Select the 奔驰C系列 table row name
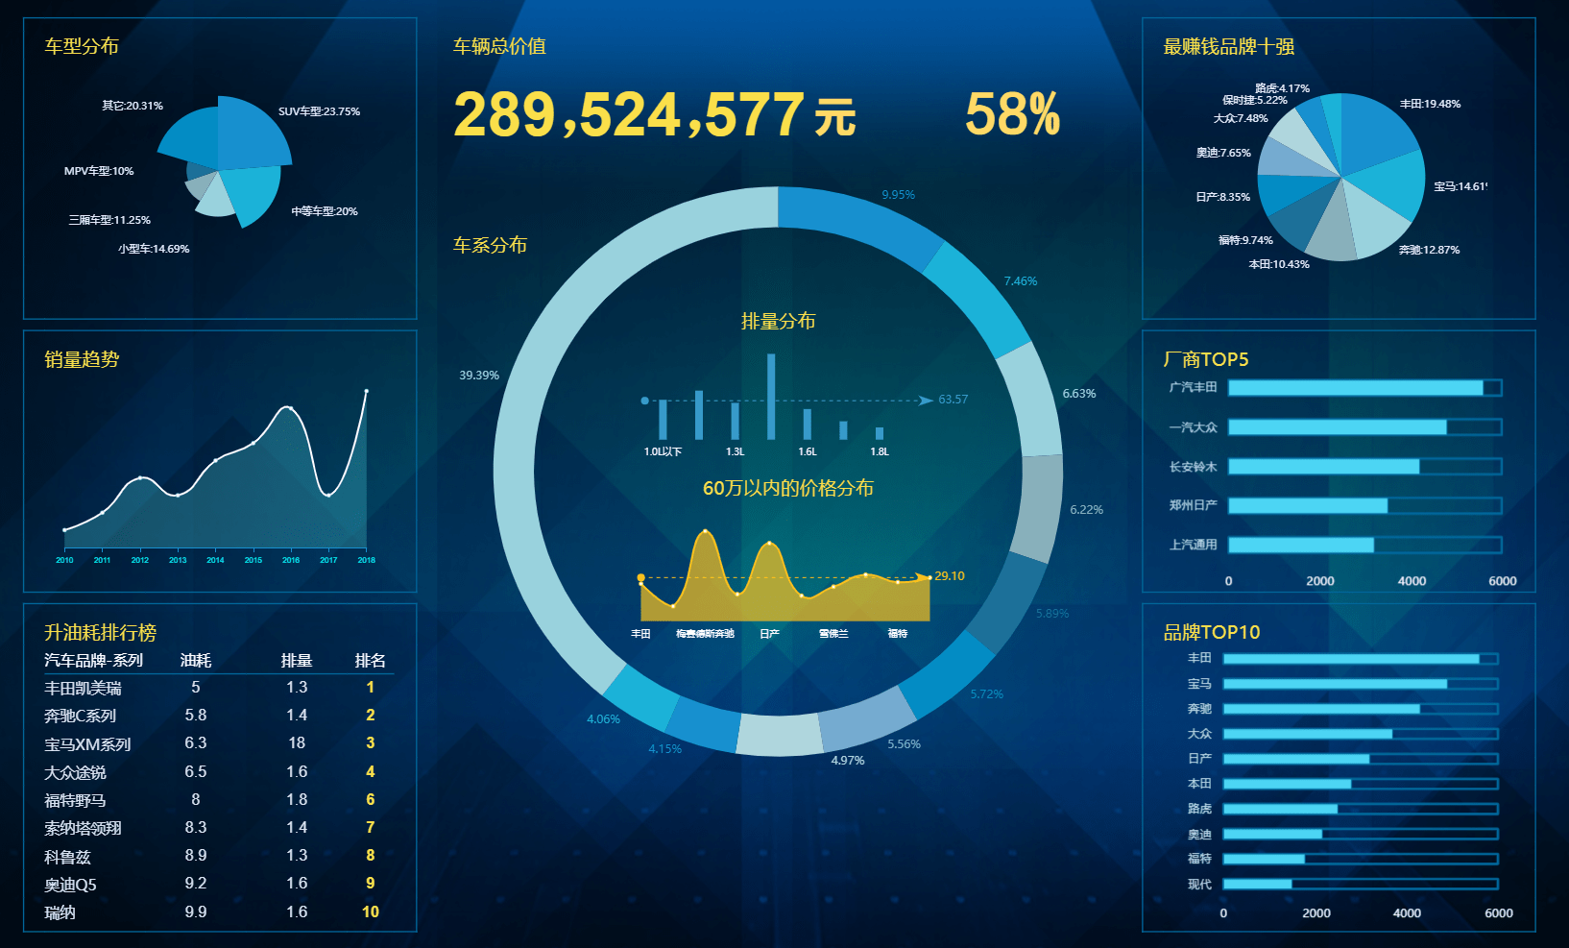This screenshot has width=1569, height=948. [80, 717]
